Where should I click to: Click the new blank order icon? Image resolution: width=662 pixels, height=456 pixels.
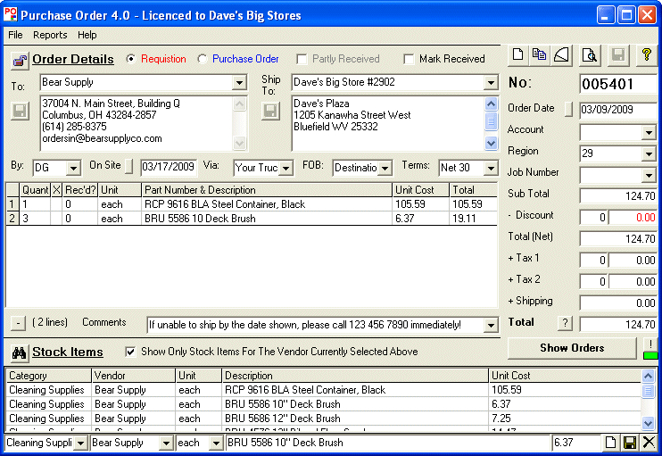pos(518,55)
